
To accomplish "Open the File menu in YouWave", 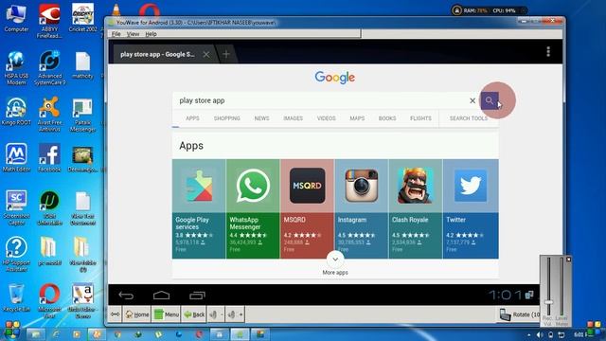I will pos(116,34).
